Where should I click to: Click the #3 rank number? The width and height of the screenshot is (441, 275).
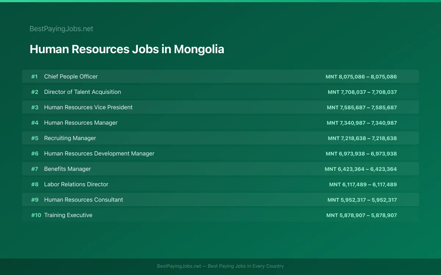tap(35, 107)
